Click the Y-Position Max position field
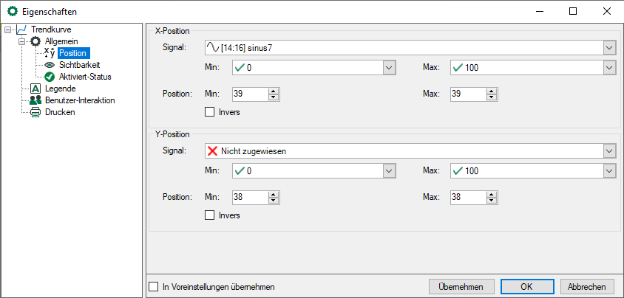624x298 pixels. point(466,197)
